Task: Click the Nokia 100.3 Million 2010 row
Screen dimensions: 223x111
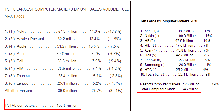Action: 176,36
